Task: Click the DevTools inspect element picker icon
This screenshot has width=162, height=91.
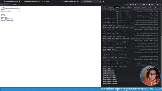Action: pos(103,7)
